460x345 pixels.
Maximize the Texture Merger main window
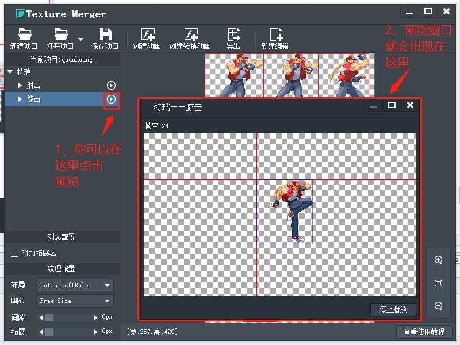pos(428,11)
